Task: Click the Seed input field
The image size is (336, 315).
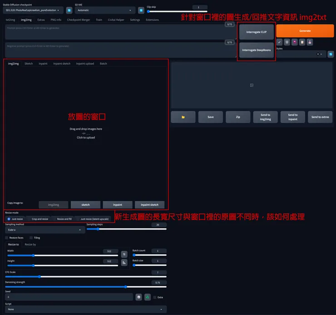Action: tap(69, 297)
